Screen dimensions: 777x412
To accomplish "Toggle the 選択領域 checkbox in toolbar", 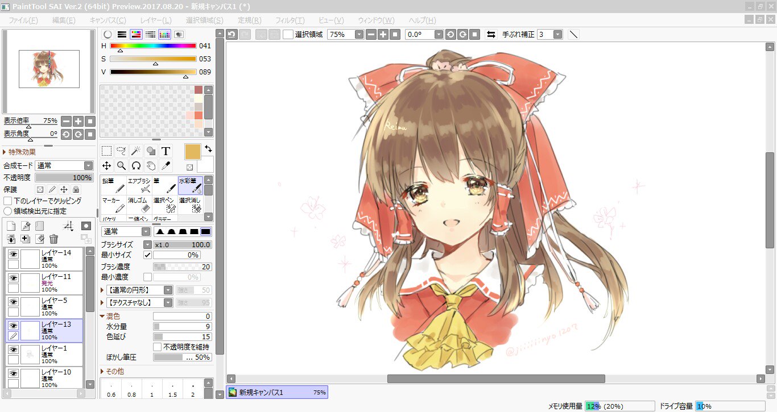I will (288, 34).
